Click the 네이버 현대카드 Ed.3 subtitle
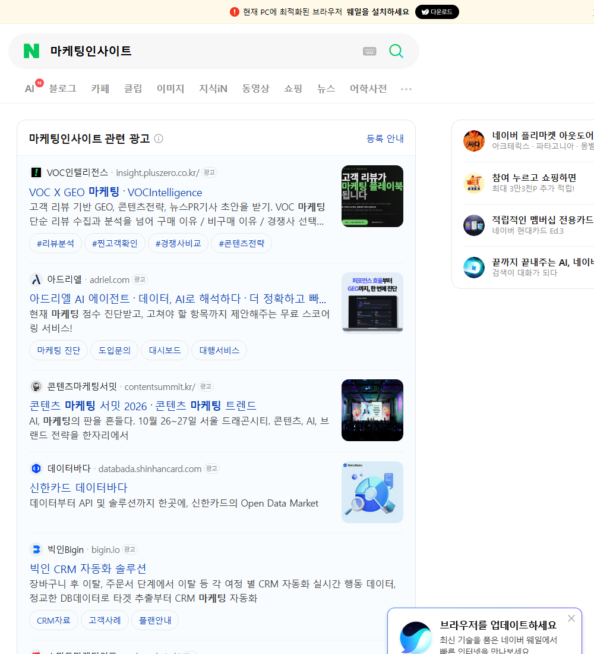Screen dimensions: 594x654 click(527, 231)
